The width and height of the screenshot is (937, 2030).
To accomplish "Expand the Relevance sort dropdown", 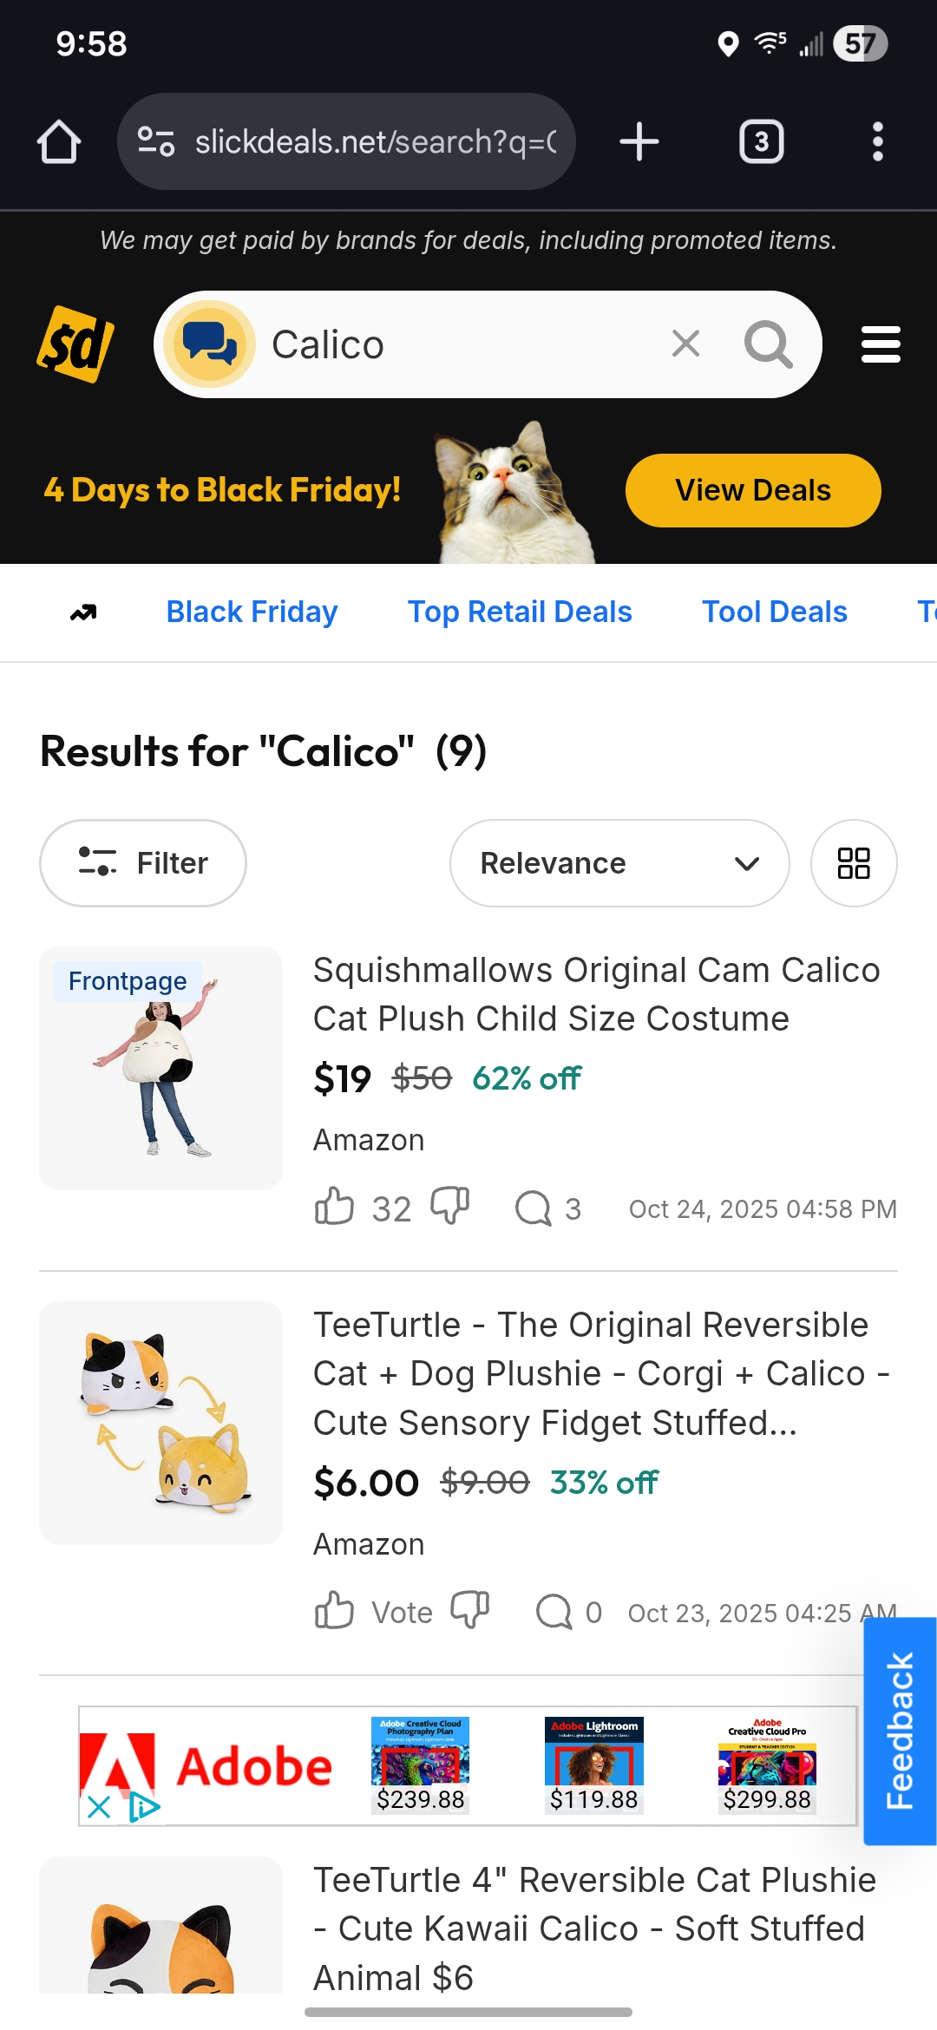I will [x=619, y=863].
